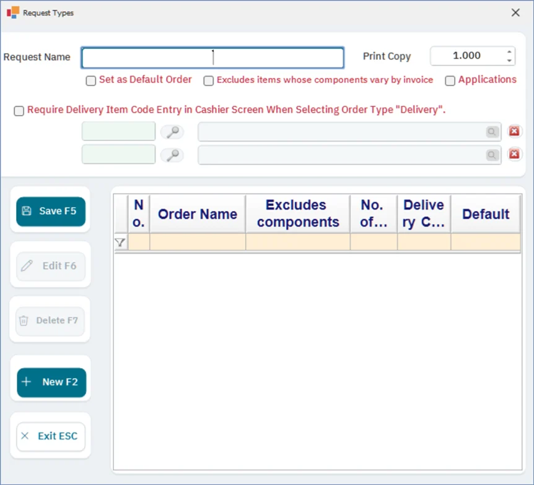This screenshot has width=534, height=485.
Task: Click the Save F5 button
Action: tap(51, 211)
